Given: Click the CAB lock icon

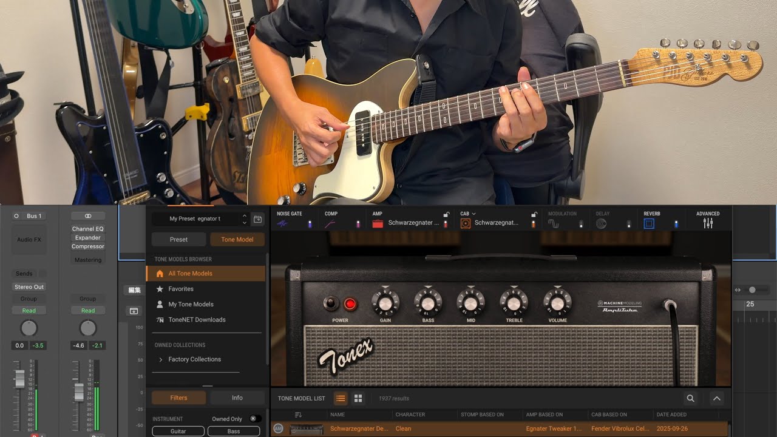Looking at the screenshot, I should [x=534, y=214].
